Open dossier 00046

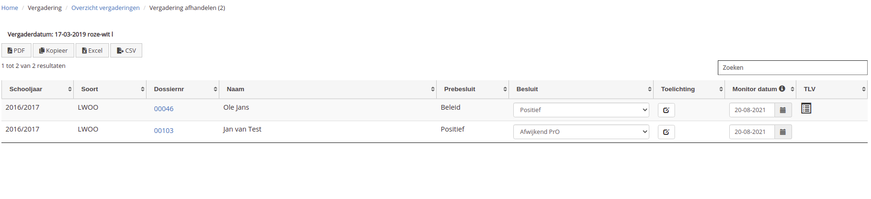pos(164,109)
